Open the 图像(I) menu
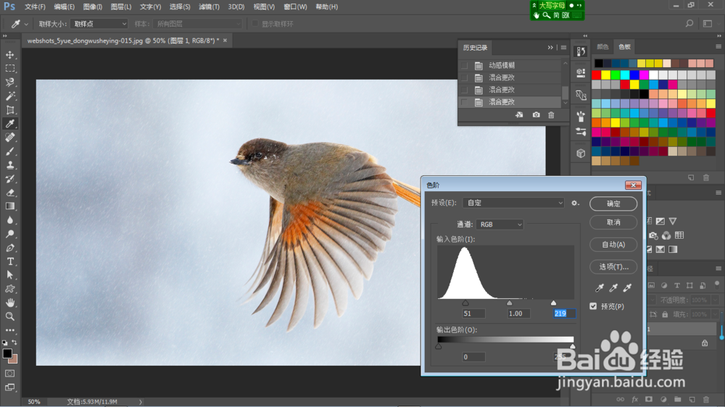 93,7
